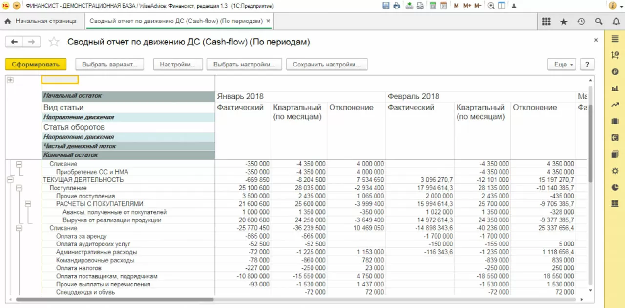Click the vertical scrollbar of report
The width and height of the screenshot is (625, 308).
pos(590,134)
